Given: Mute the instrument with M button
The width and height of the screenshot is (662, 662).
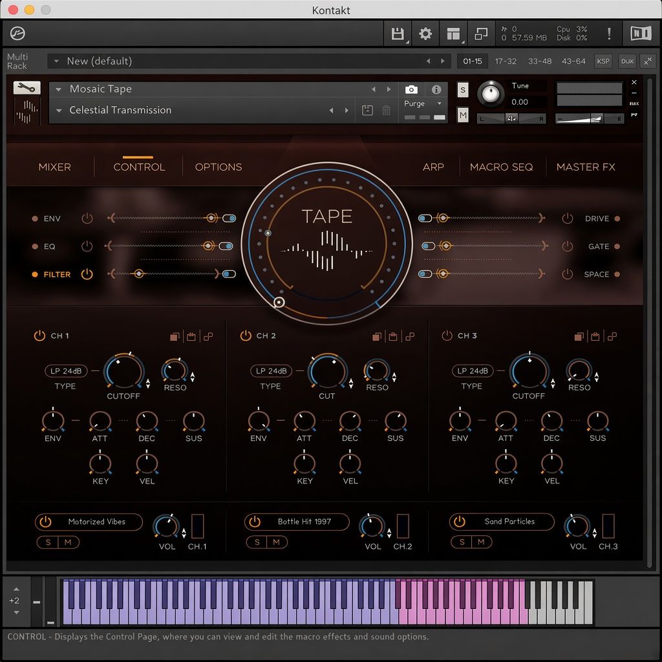Looking at the screenshot, I should click(463, 115).
